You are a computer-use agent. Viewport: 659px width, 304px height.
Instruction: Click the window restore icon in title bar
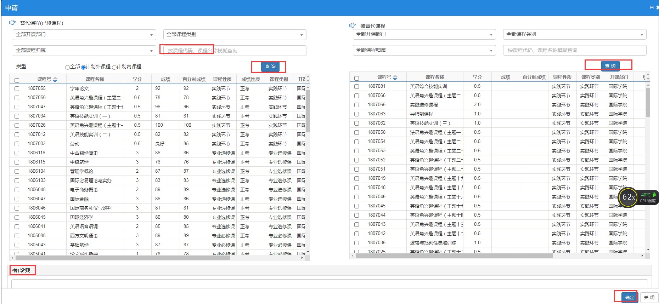[x=651, y=7]
